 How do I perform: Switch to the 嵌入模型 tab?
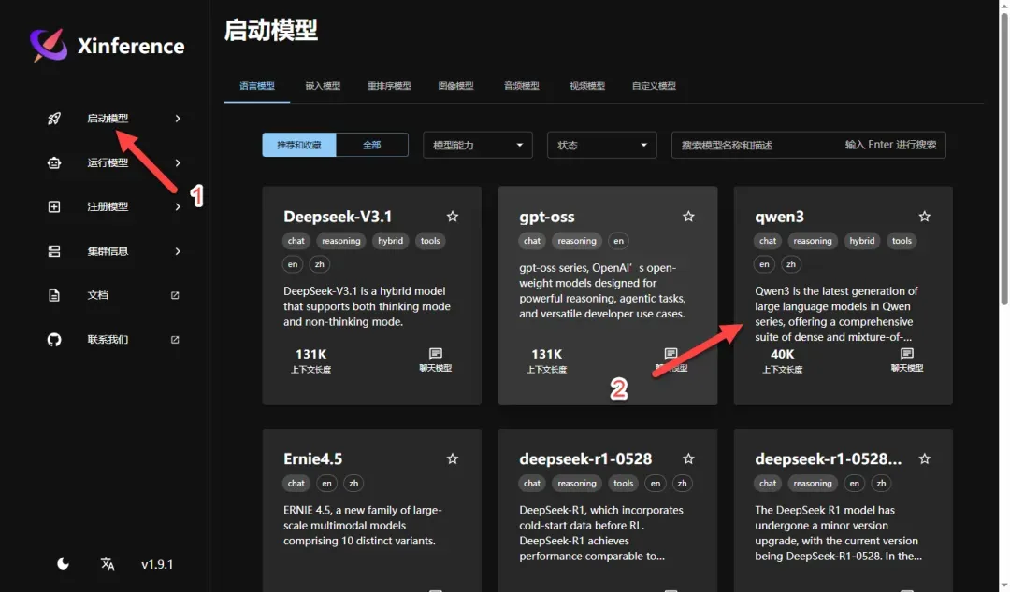[x=323, y=86]
